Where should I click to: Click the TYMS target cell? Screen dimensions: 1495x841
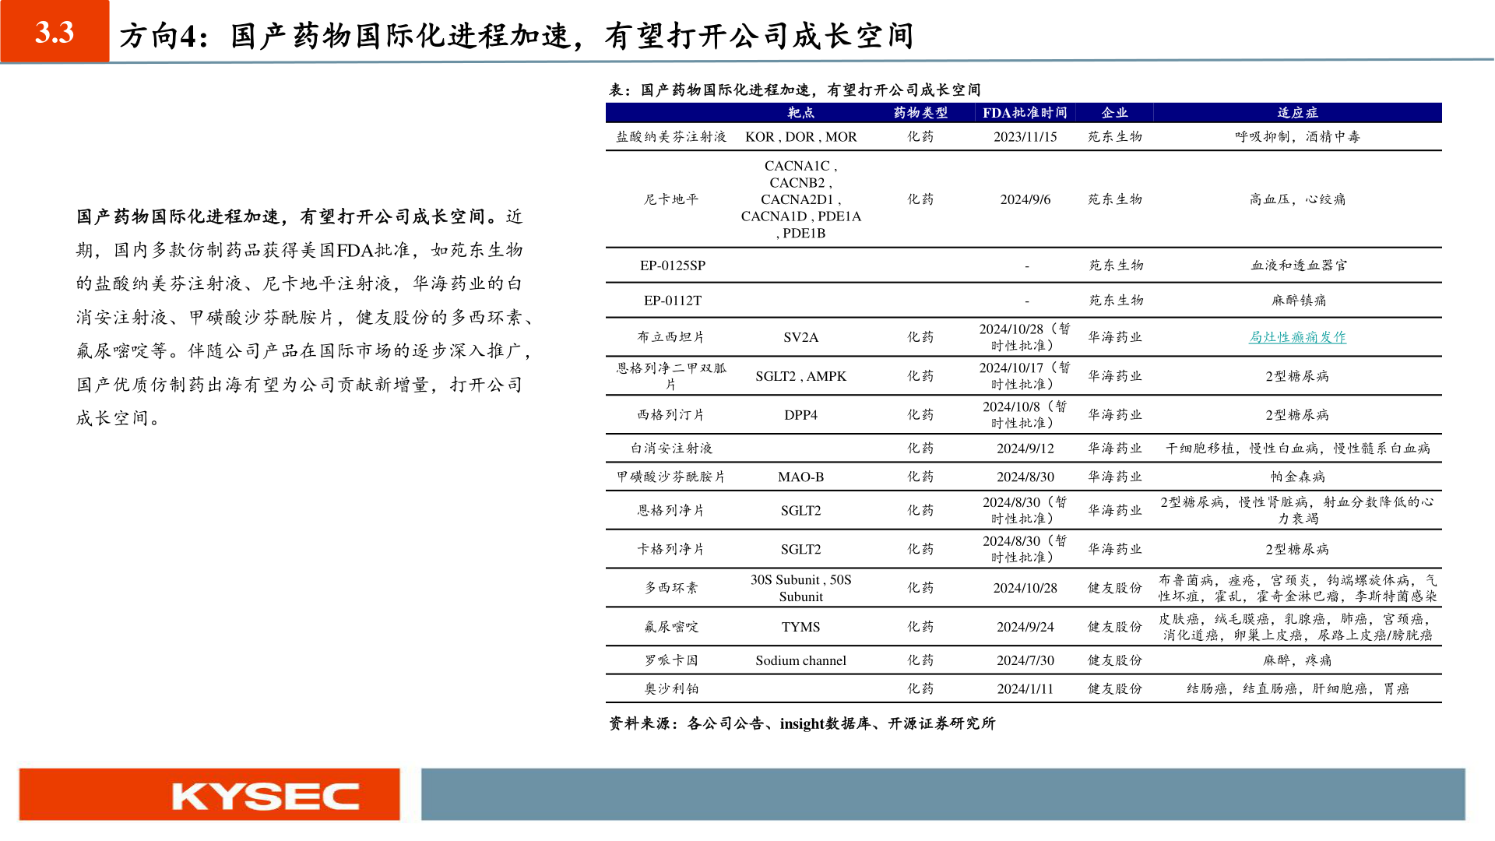pyautogui.click(x=800, y=627)
